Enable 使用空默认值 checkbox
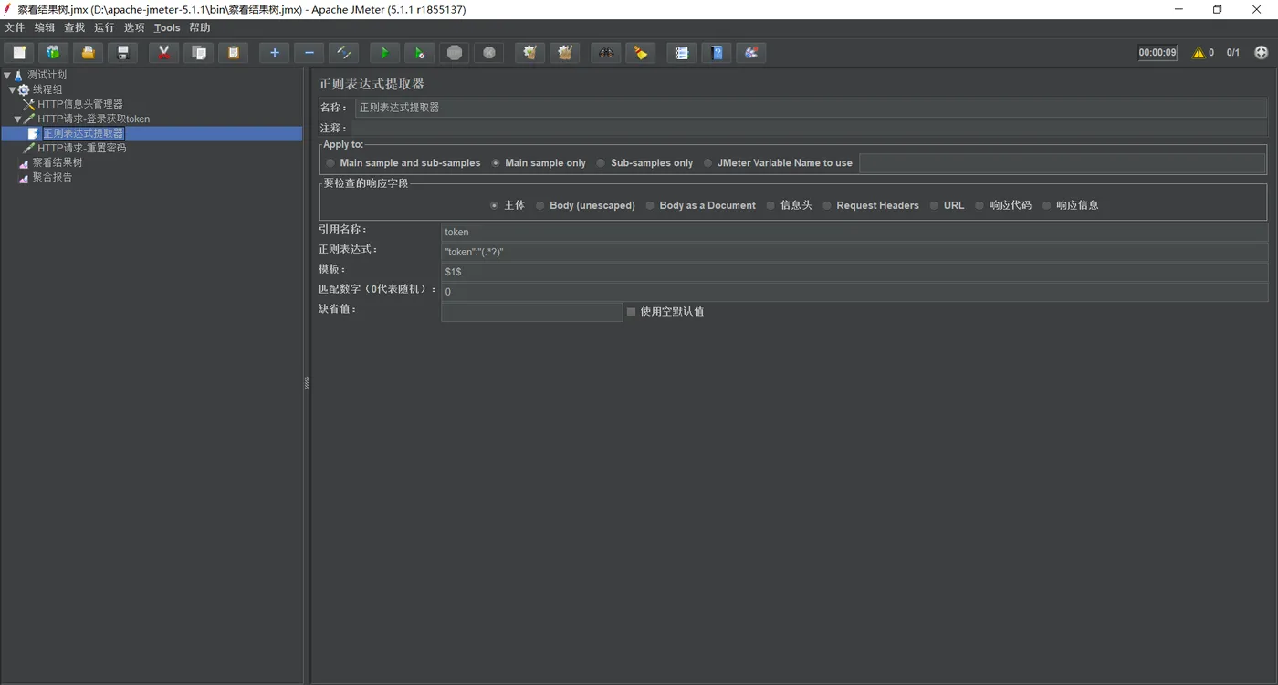The image size is (1278, 685). (x=631, y=312)
